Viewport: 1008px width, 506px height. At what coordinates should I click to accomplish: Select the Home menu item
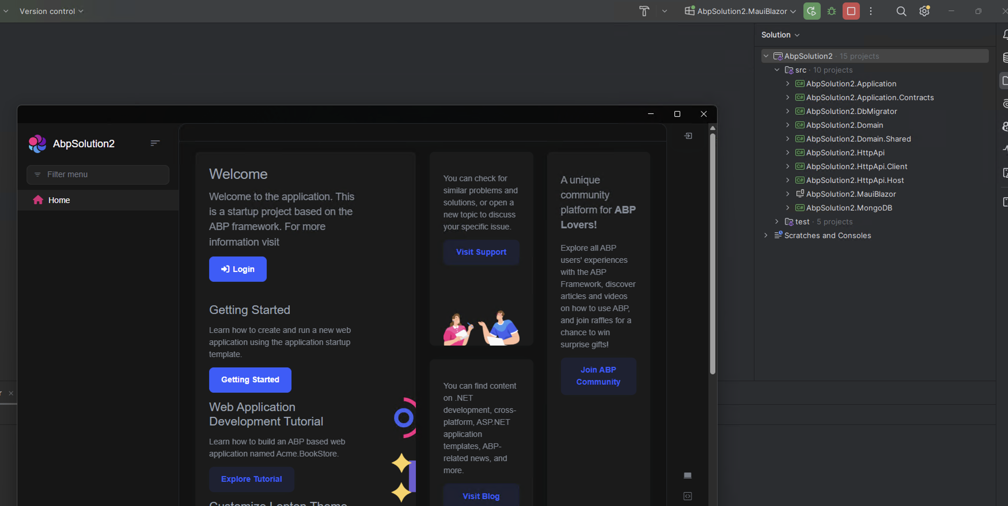59,200
